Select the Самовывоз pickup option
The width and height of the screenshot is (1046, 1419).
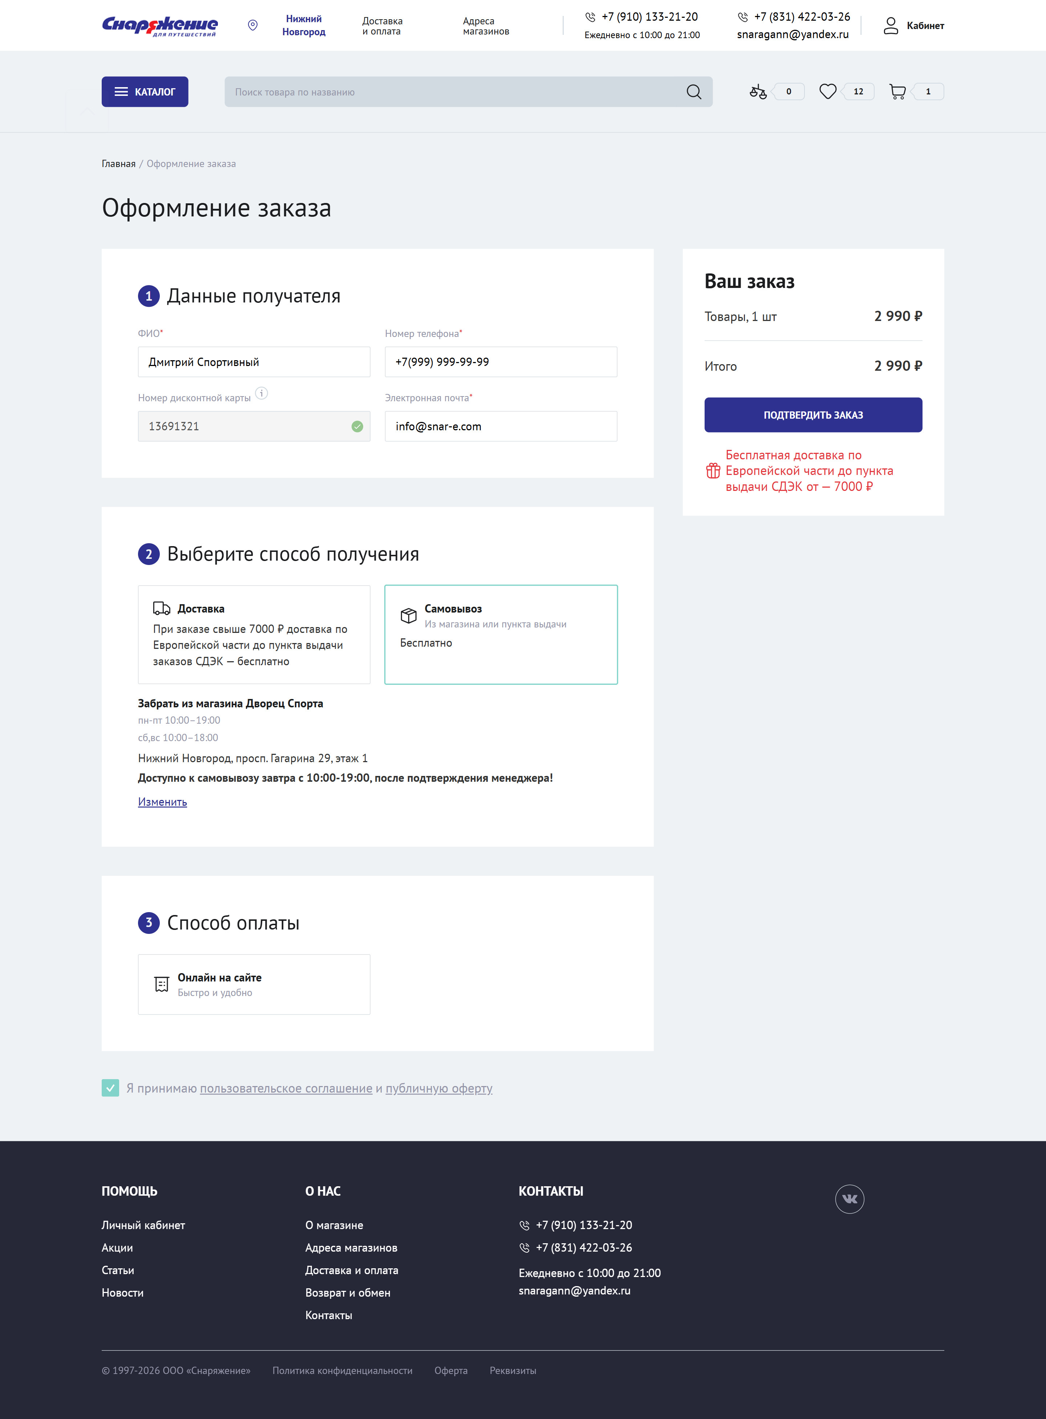[x=501, y=634]
